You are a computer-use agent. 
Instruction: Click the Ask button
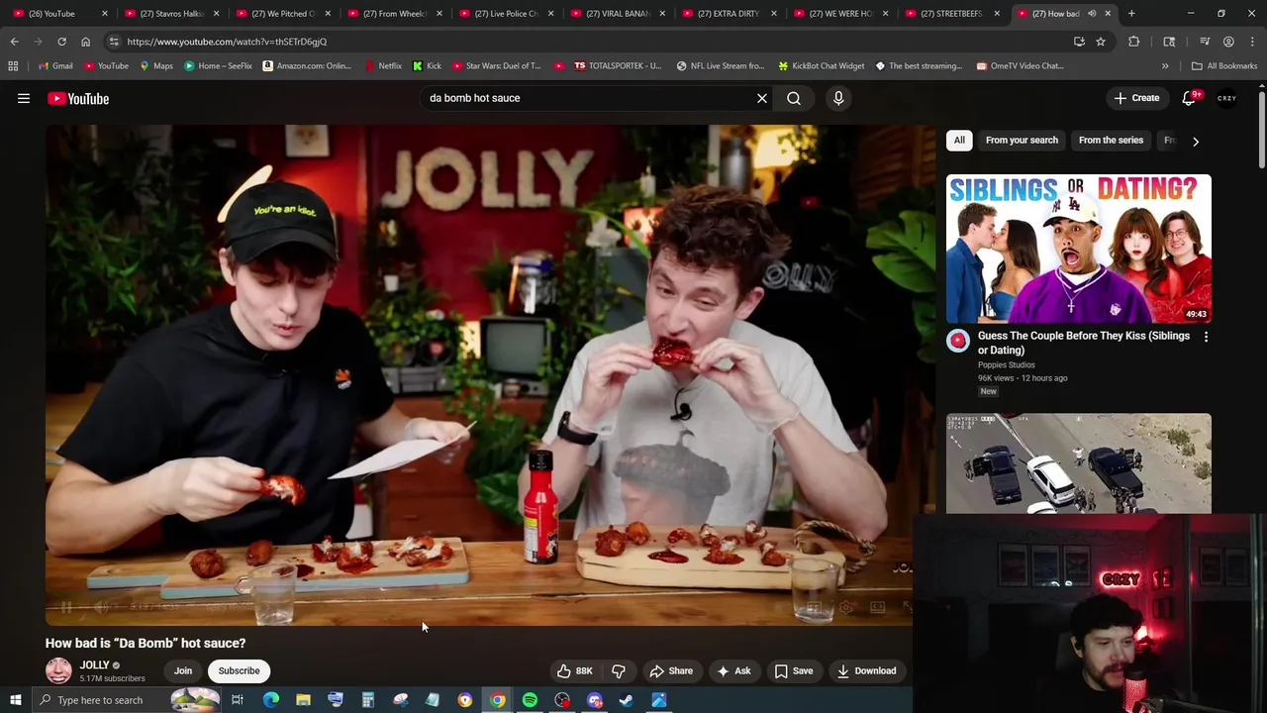733,670
